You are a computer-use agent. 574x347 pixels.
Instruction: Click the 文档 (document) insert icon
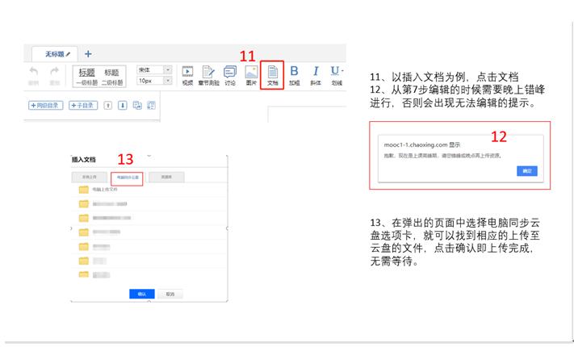(x=272, y=74)
